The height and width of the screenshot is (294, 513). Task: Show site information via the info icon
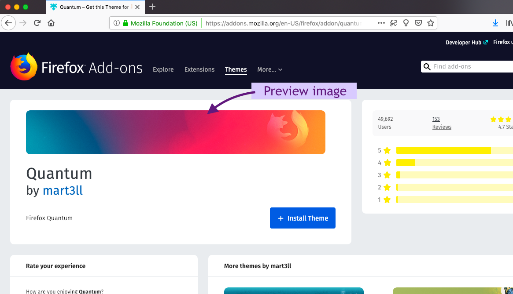(117, 23)
